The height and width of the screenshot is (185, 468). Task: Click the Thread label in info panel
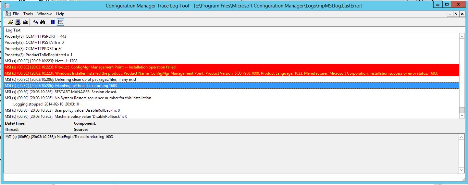click(x=12, y=129)
